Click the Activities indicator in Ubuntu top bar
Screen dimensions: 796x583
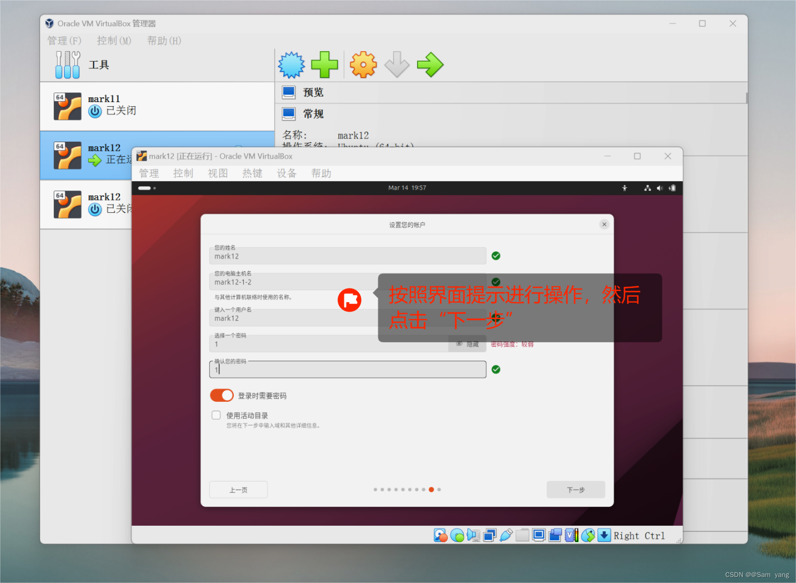147,188
